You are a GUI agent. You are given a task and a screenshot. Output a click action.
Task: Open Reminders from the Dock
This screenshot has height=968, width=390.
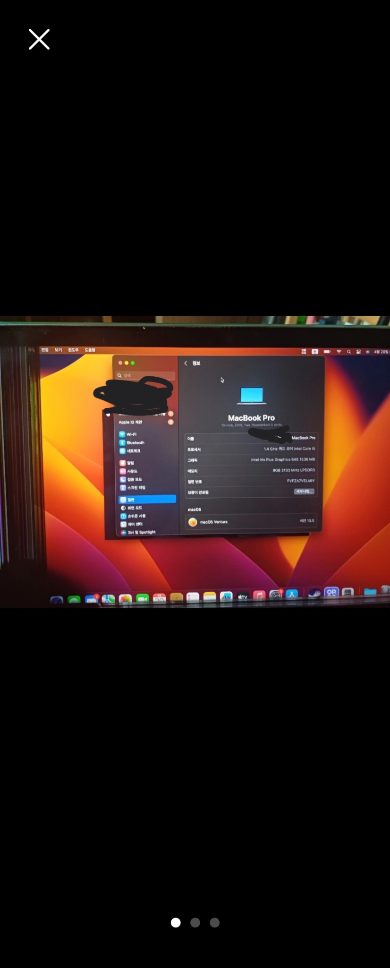[193, 598]
